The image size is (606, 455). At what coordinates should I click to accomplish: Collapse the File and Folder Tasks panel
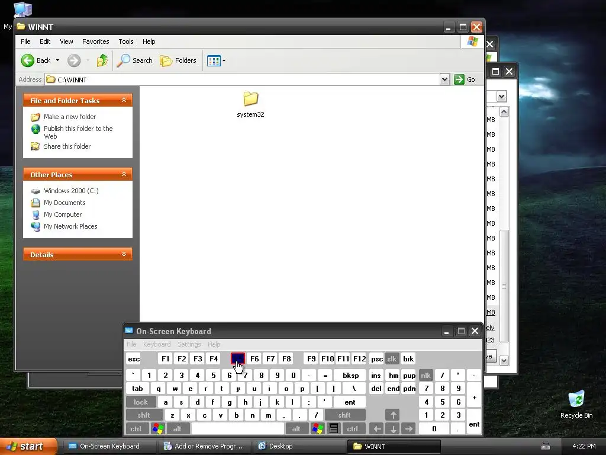coord(124,100)
